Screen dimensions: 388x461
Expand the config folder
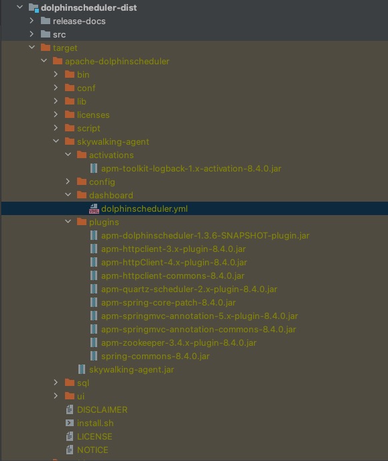[x=68, y=182]
